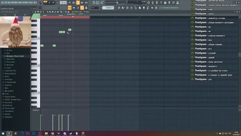Open the EDIT menu
The height and width of the screenshot is (136, 241).
[x=6, y=3]
